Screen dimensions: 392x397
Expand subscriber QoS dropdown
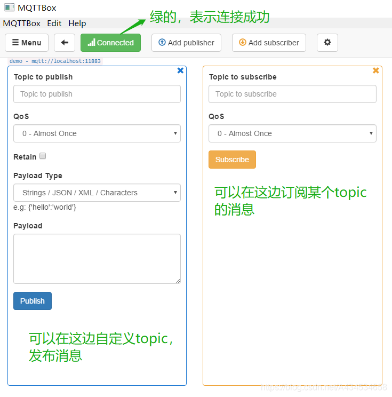pos(292,133)
